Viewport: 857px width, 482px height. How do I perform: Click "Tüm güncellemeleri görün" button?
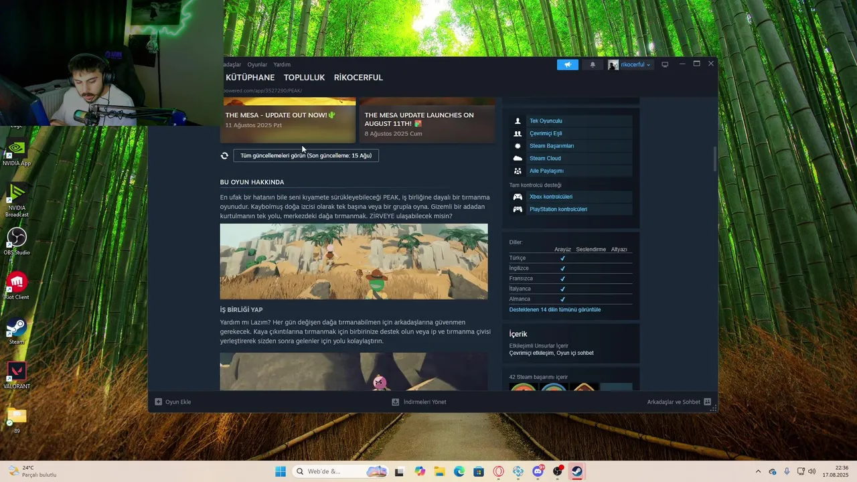(x=306, y=155)
